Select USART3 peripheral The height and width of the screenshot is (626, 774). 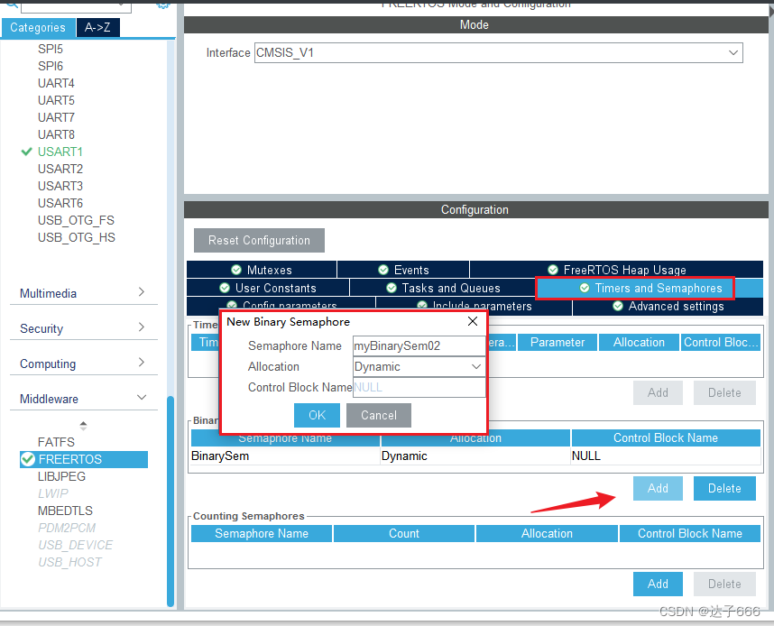pyautogui.click(x=60, y=186)
